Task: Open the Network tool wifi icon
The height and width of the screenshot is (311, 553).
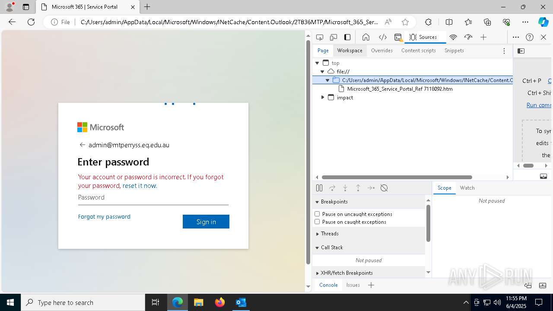Action: (x=453, y=37)
